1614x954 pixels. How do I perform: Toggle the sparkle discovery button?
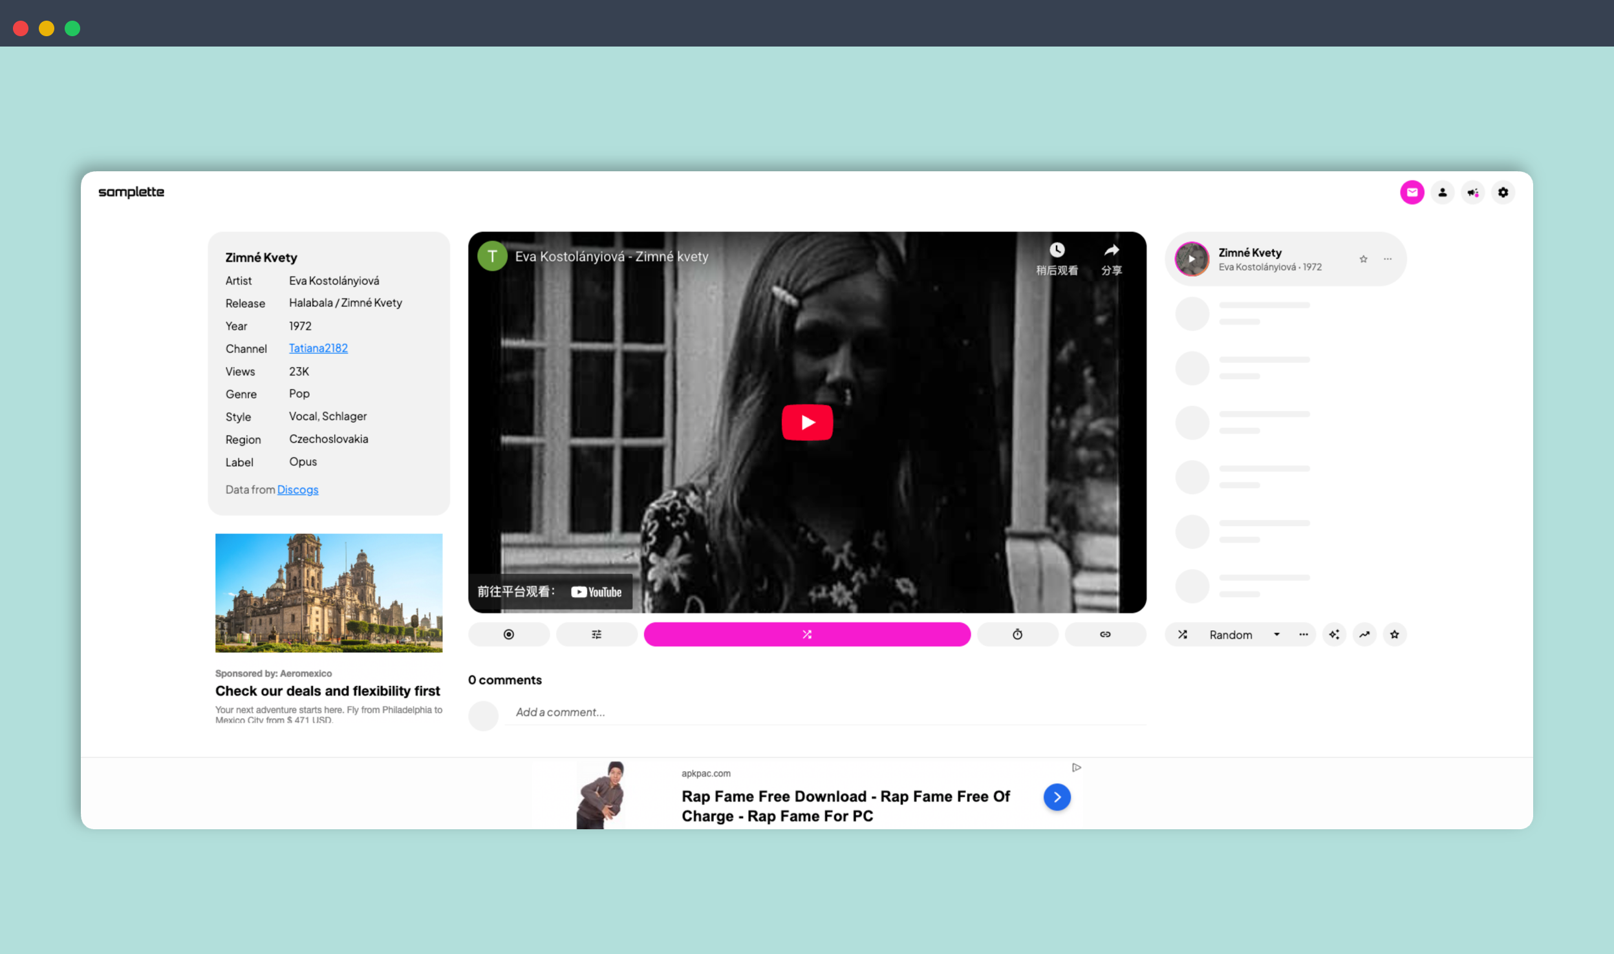pos(1334,634)
